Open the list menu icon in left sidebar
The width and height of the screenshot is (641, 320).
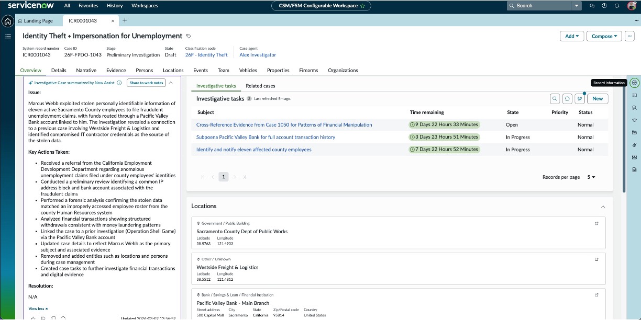point(8,36)
